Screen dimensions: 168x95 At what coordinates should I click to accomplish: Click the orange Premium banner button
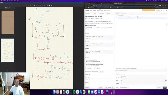pos(149,10)
